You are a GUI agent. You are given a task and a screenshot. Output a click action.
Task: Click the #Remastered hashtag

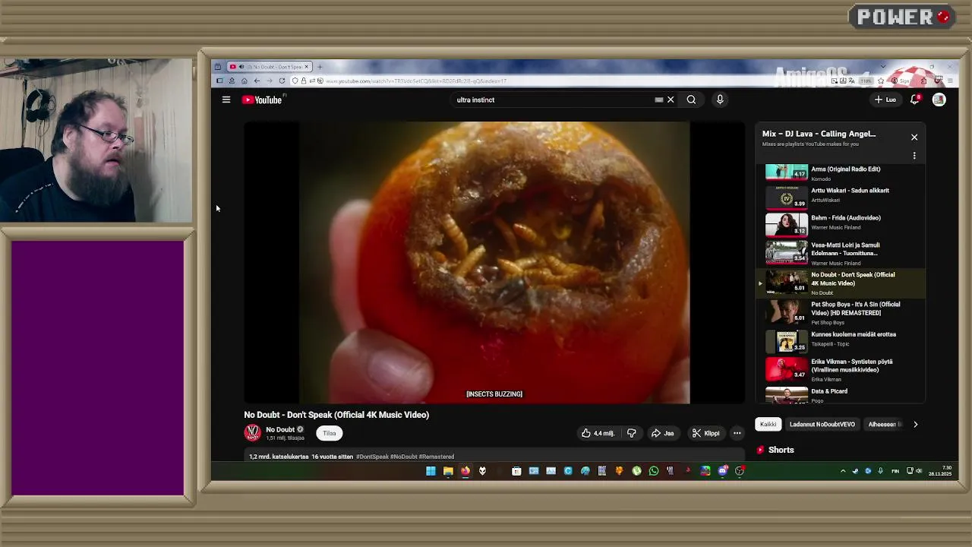click(x=436, y=457)
